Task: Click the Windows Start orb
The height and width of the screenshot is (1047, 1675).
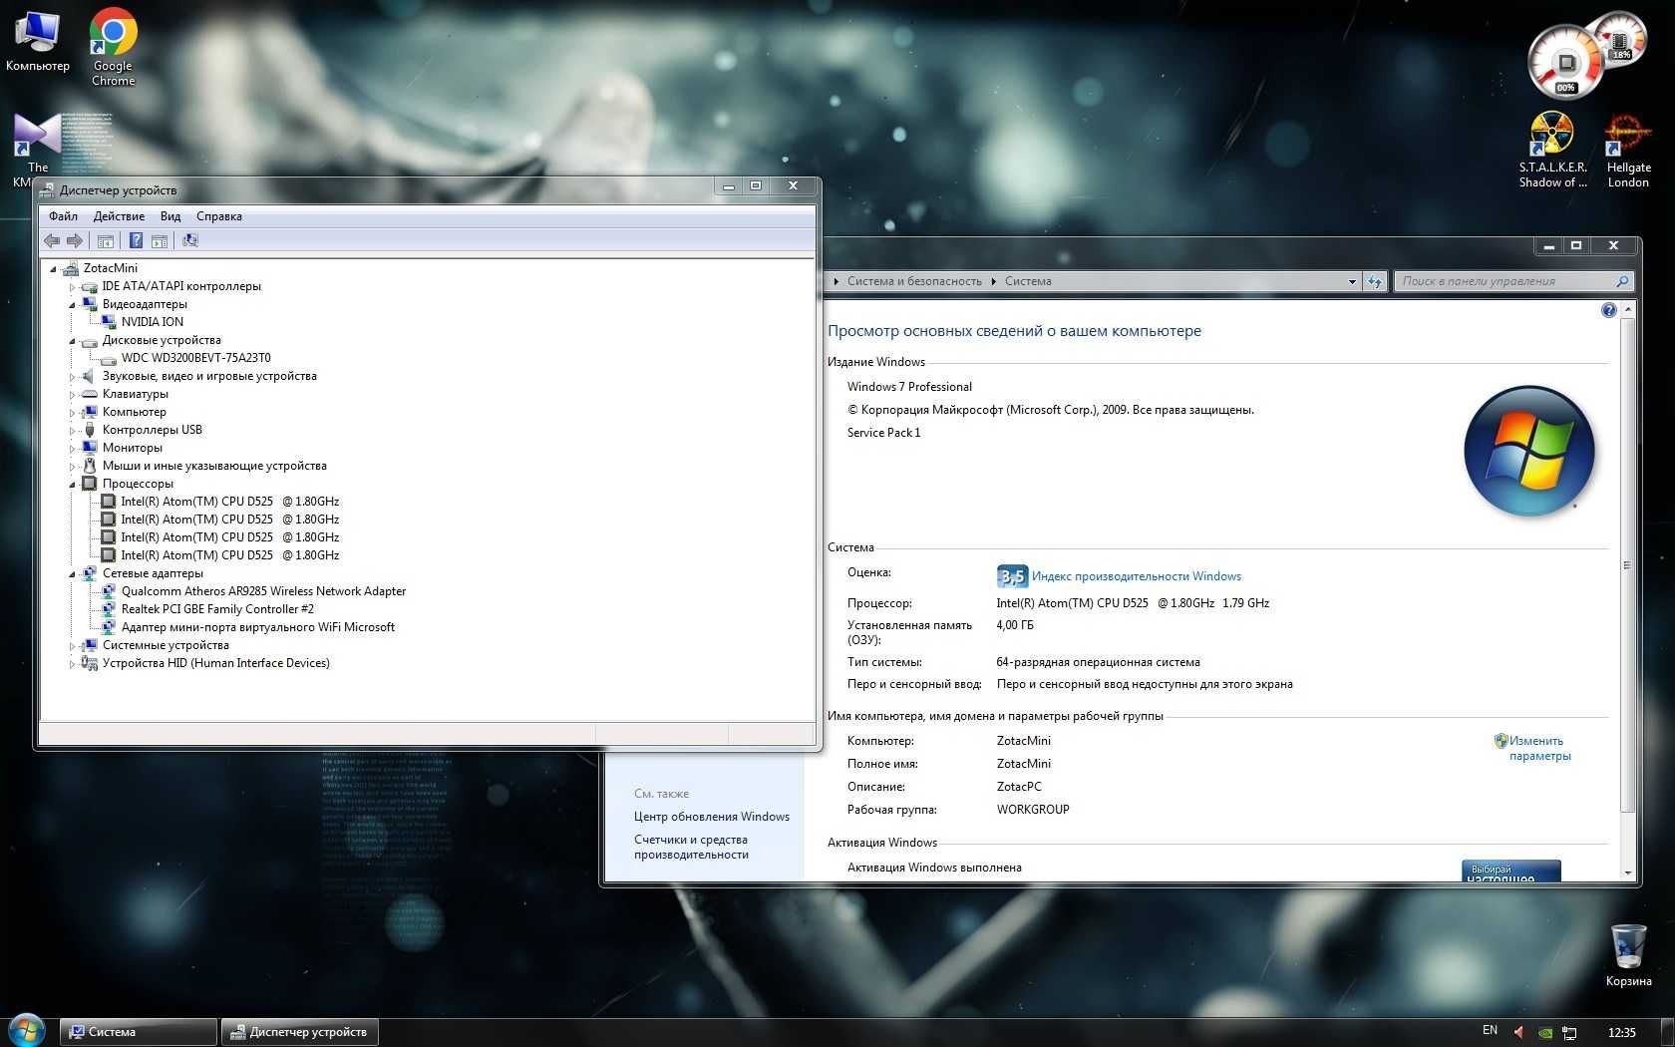Action: click(26, 1031)
